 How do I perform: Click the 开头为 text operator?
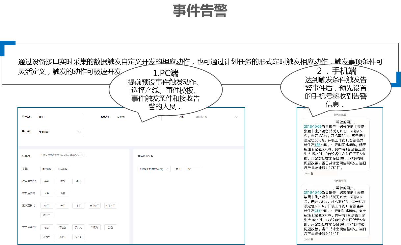79,227
